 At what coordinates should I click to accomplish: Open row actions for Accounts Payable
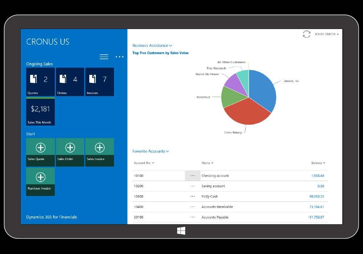(193, 217)
